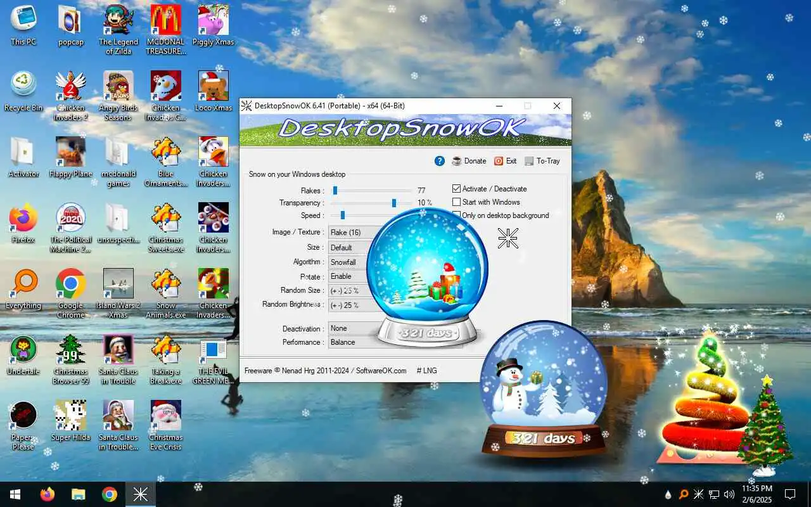The image size is (811, 507).
Task: Select the Activator file icon
Action: click(x=23, y=158)
